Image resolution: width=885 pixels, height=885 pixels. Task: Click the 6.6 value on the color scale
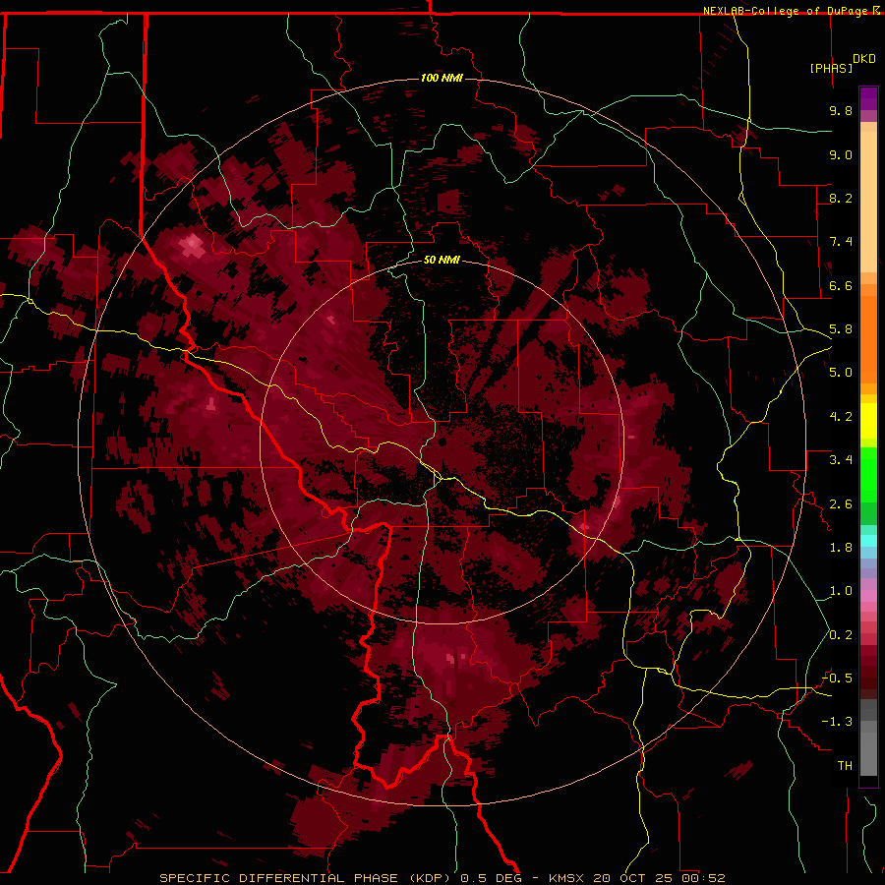click(x=841, y=285)
